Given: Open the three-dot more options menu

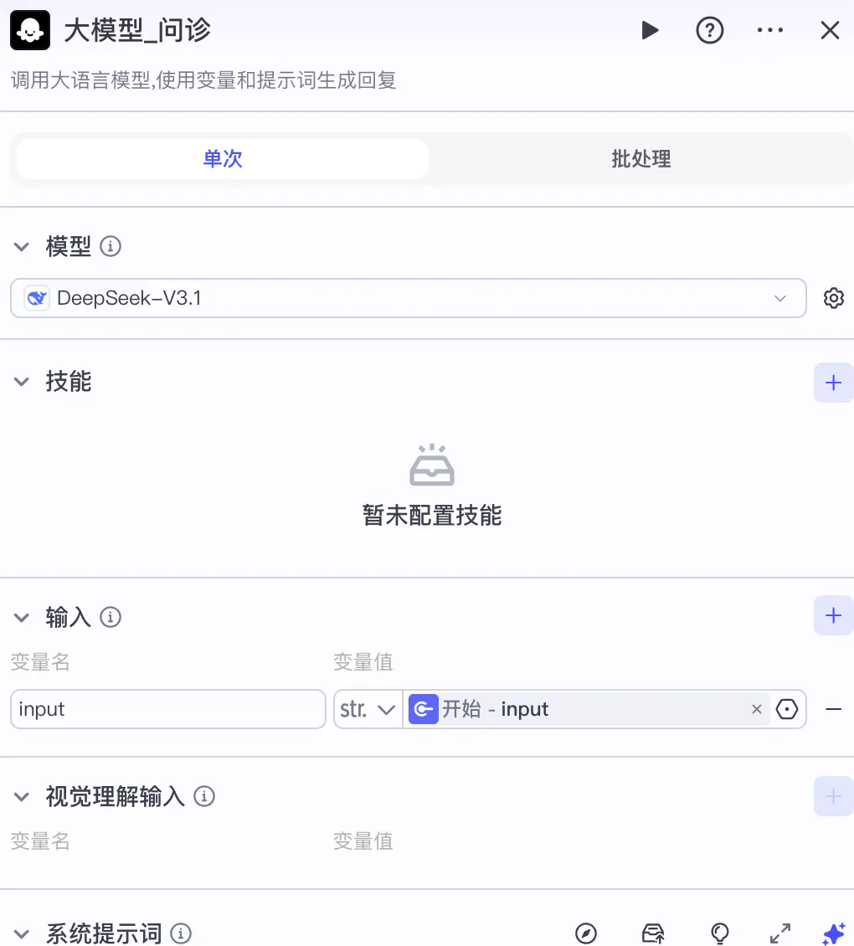Looking at the screenshot, I should [770, 30].
